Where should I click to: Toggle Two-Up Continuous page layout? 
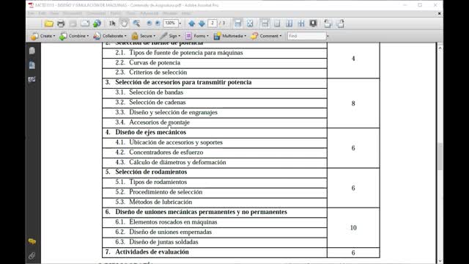(301, 23)
